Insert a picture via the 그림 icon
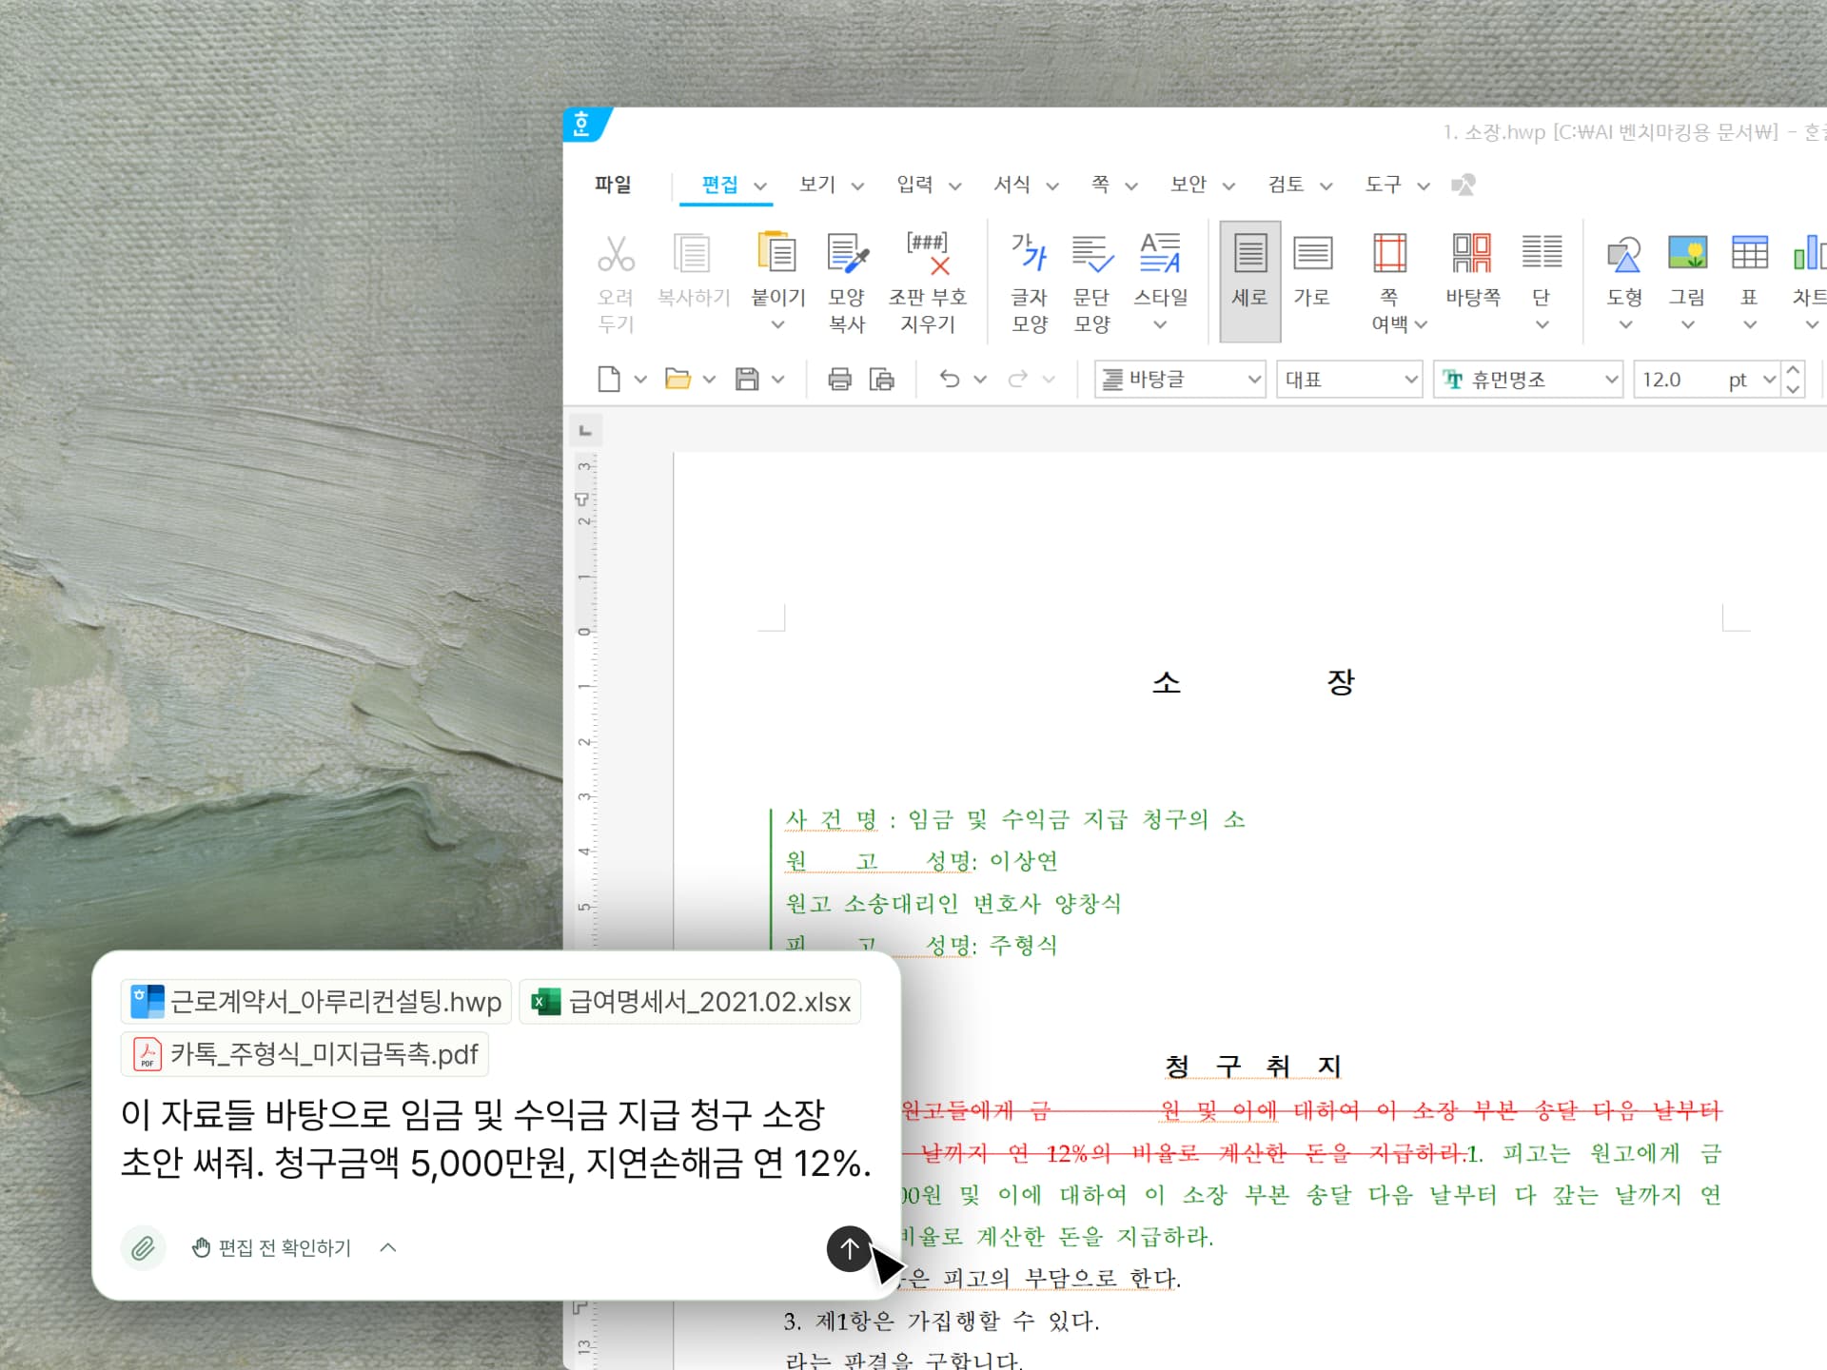1827x1370 pixels. click(x=1686, y=271)
